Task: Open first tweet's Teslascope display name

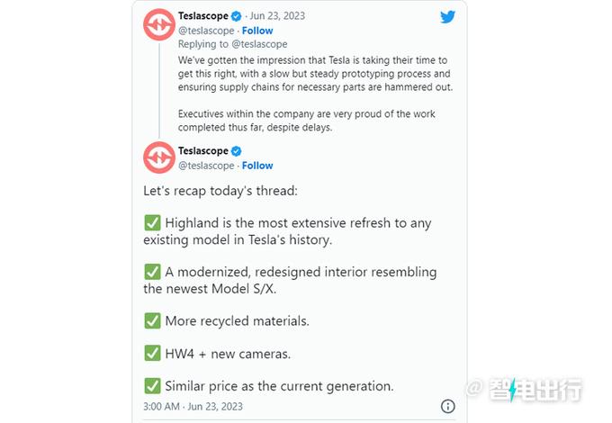Action: [x=203, y=17]
